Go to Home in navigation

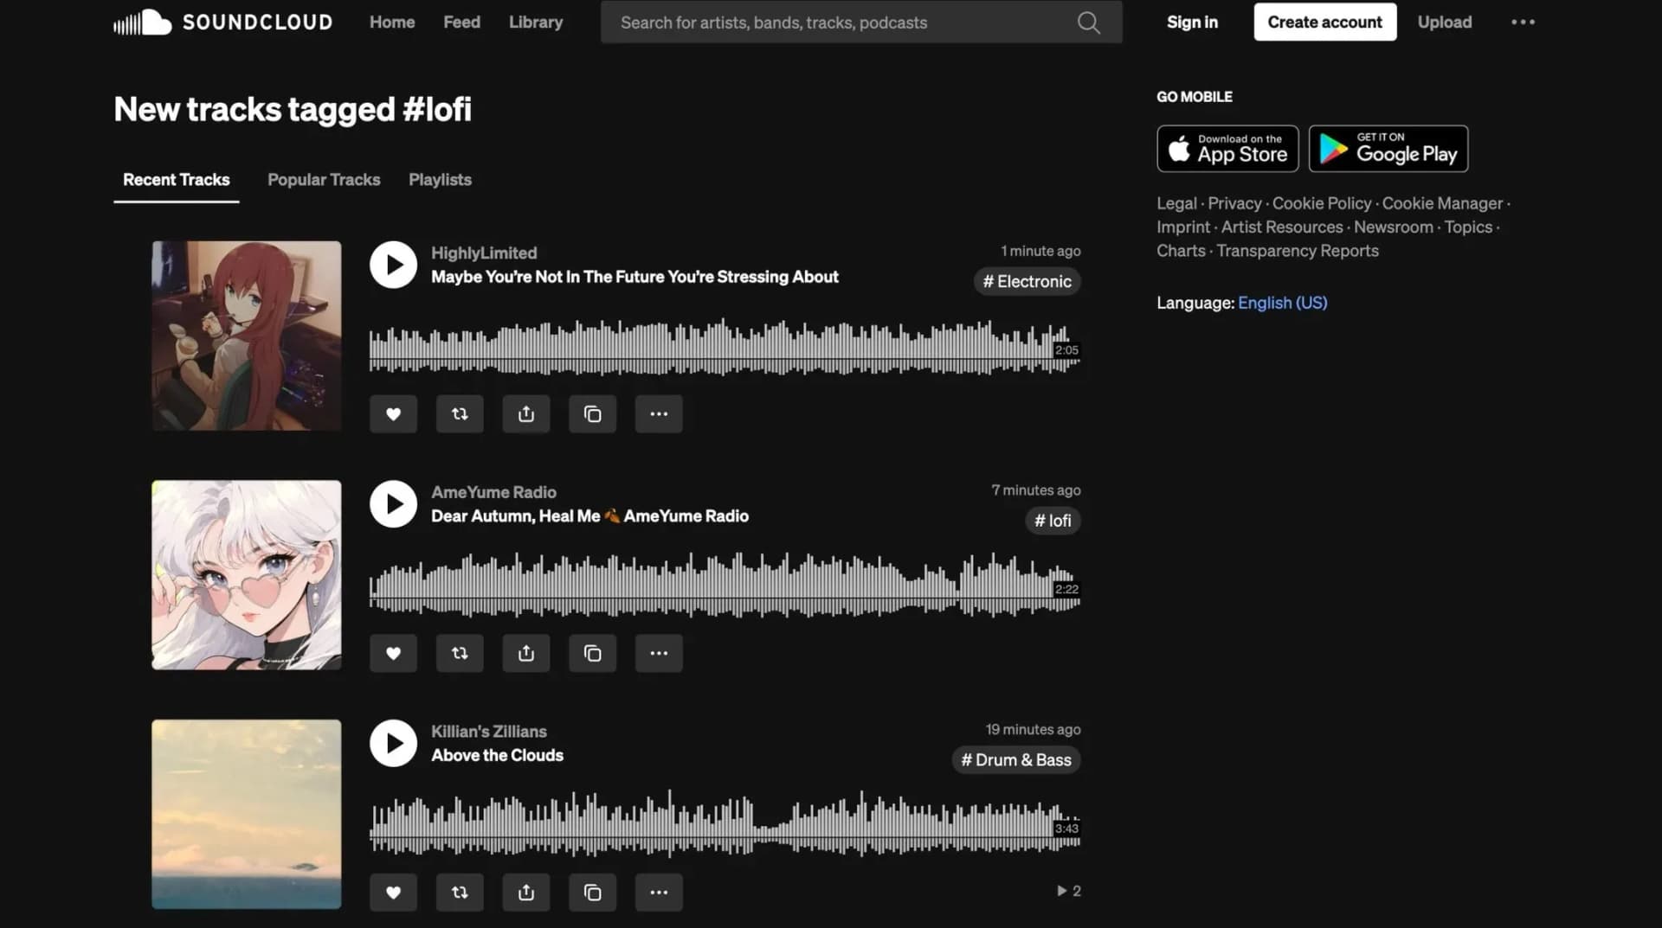coord(392,22)
